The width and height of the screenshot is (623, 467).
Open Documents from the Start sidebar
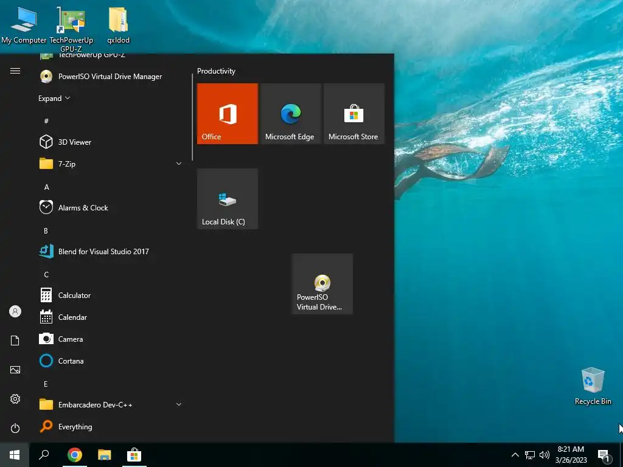pos(15,341)
